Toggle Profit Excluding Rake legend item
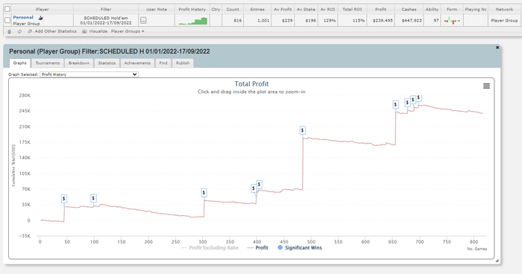Image resolution: width=522 pixels, height=274 pixels. click(x=210, y=248)
